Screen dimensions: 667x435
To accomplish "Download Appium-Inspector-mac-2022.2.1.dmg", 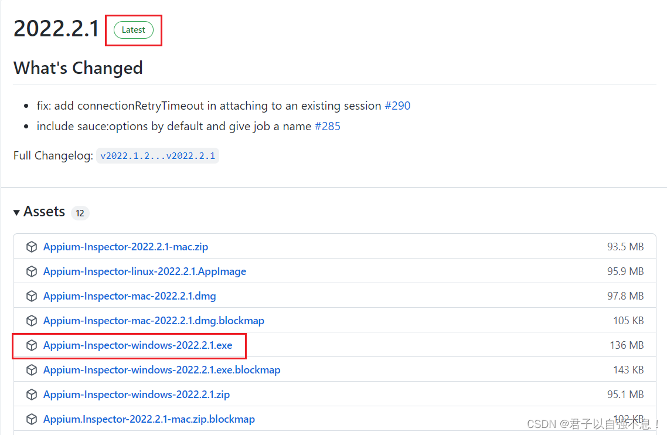I will click(x=130, y=296).
